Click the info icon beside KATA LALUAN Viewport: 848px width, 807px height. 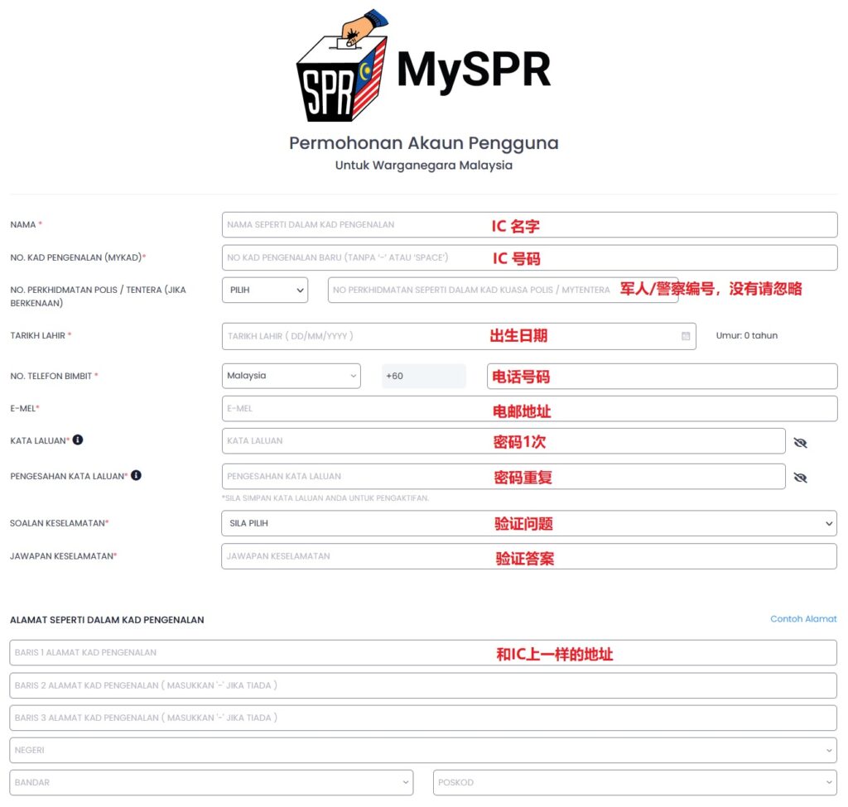pyautogui.click(x=78, y=440)
